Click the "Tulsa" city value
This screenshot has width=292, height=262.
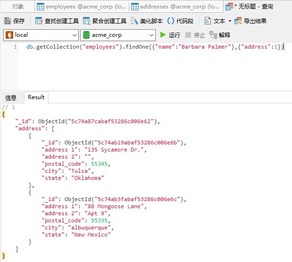coord(79,171)
